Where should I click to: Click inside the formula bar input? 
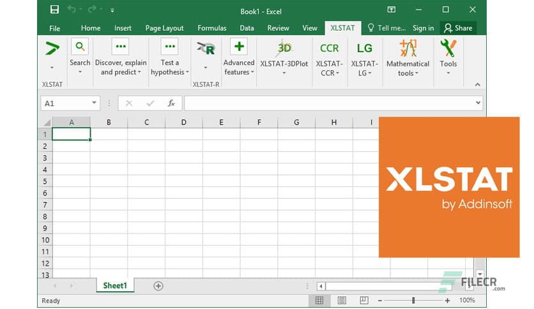tap(329, 103)
